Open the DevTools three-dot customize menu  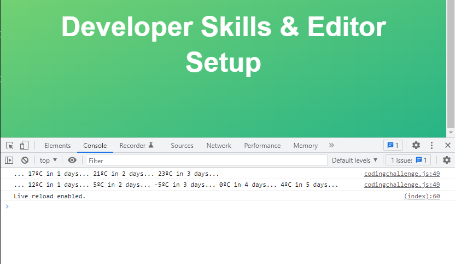pyautogui.click(x=432, y=145)
